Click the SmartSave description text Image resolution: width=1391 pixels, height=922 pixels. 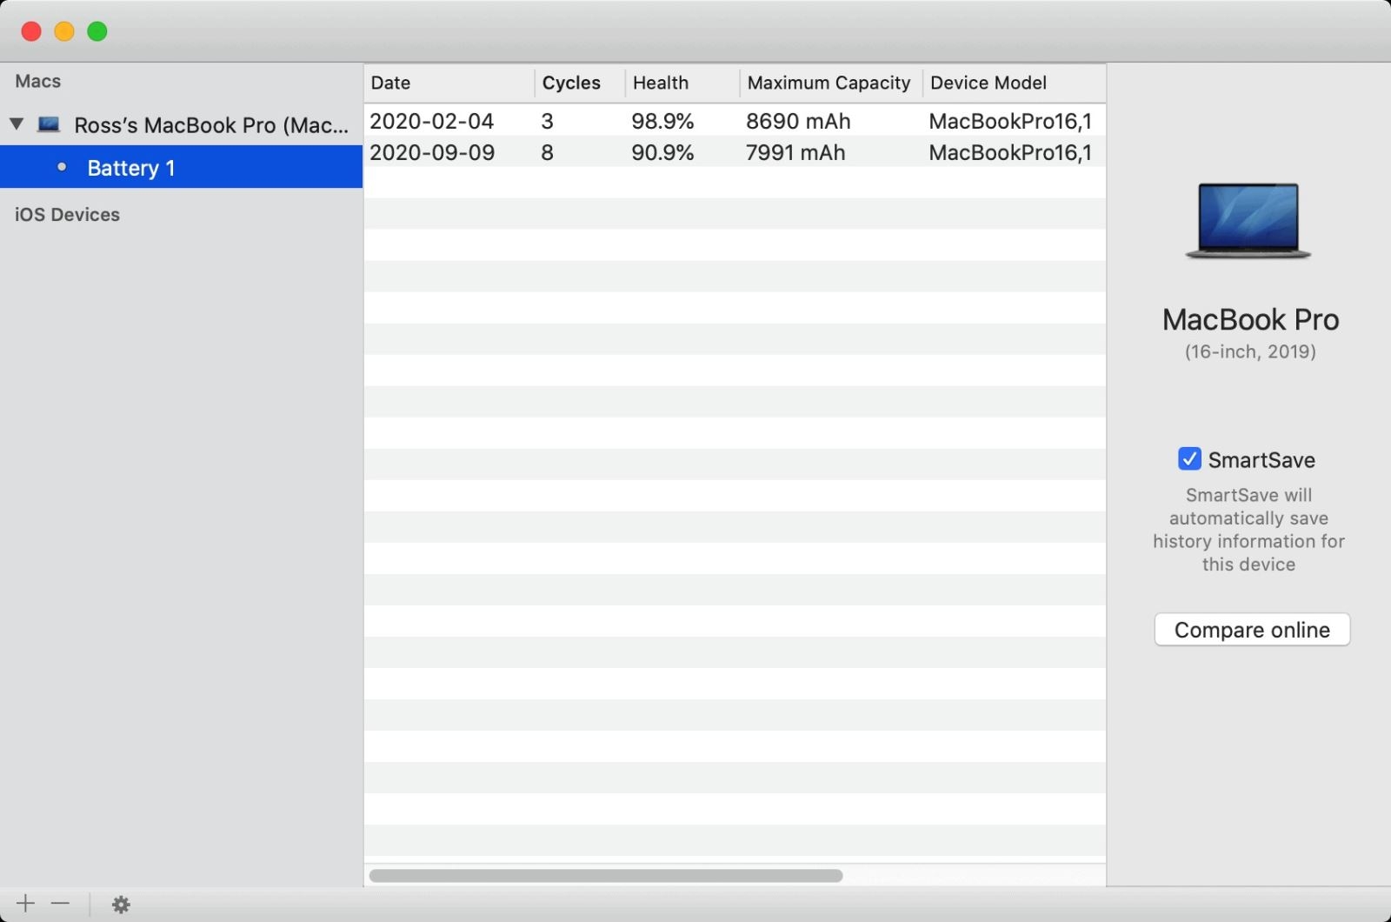pos(1249,530)
